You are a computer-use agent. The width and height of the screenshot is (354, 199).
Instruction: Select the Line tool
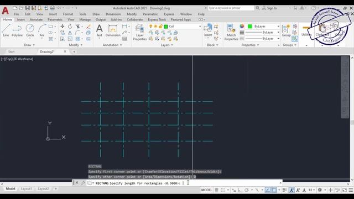pyautogui.click(x=6, y=30)
